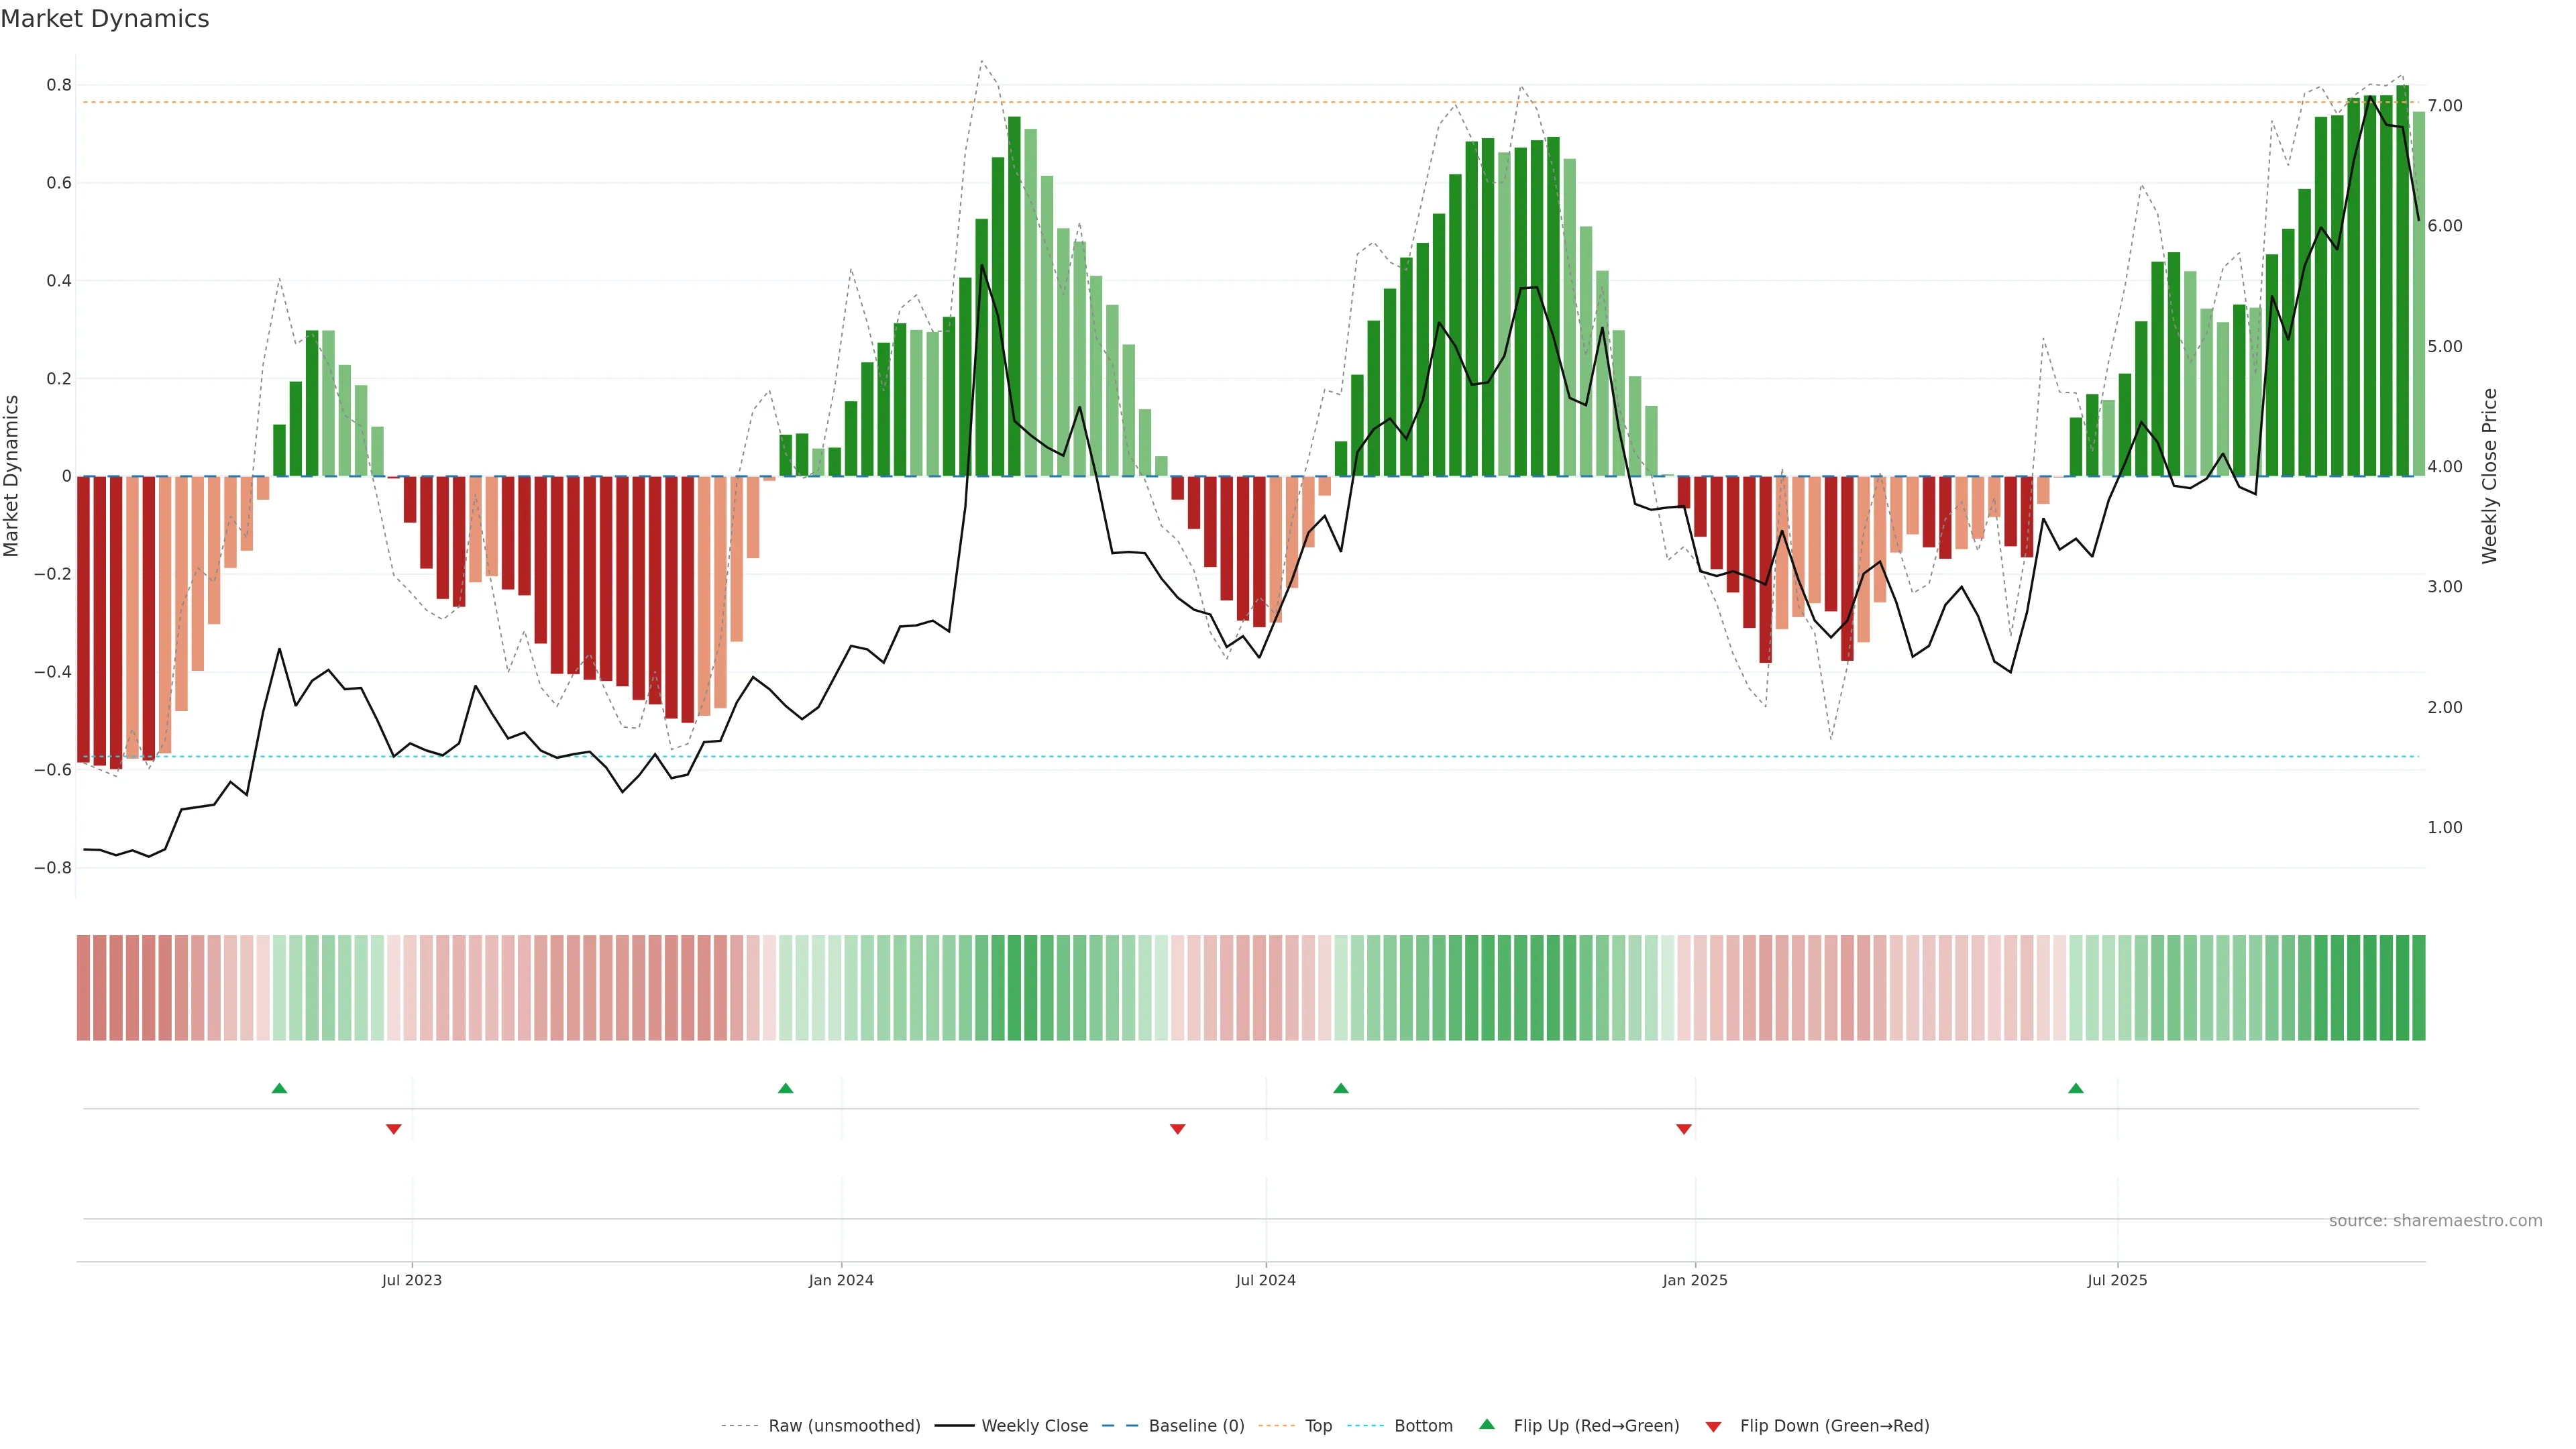Toggle the Weekly Close legend entry
Screen dimensions: 2576x1449
[1034, 1426]
